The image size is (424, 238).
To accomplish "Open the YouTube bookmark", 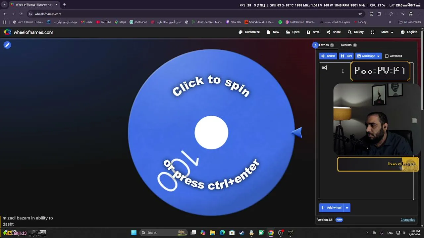I will pos(104,22).
